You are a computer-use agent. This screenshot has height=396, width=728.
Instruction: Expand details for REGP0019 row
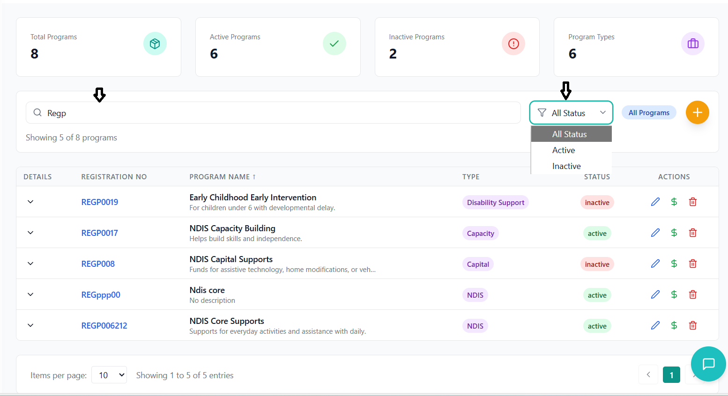pos(30,202)
